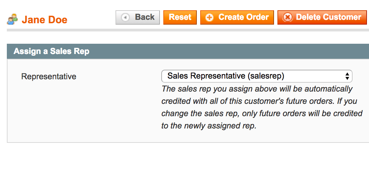
Task: Go back using the Back button label
Action: 145,17
